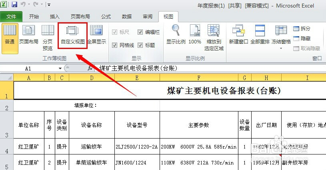This screenshot has width=326, height=170.
Task: Open the undo history dropdown arrow
Action: (x=29, y=4)
